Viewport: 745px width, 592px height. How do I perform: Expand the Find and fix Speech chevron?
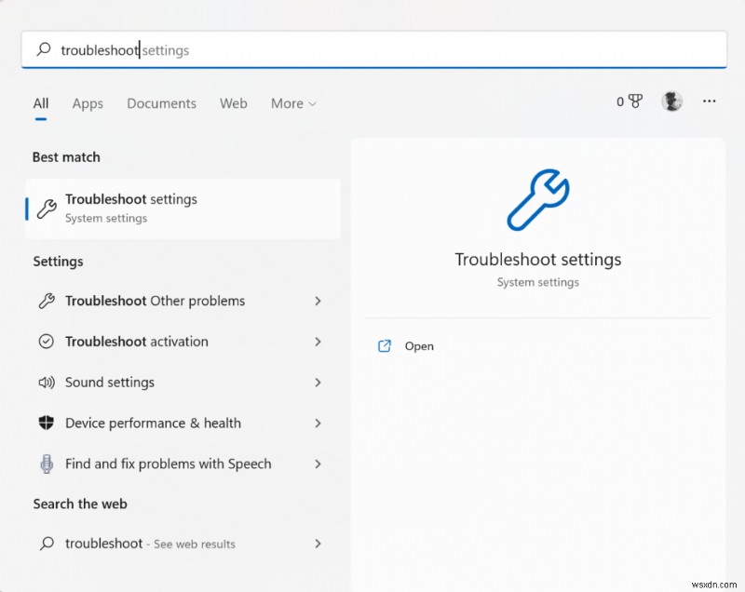coord(318,464)
